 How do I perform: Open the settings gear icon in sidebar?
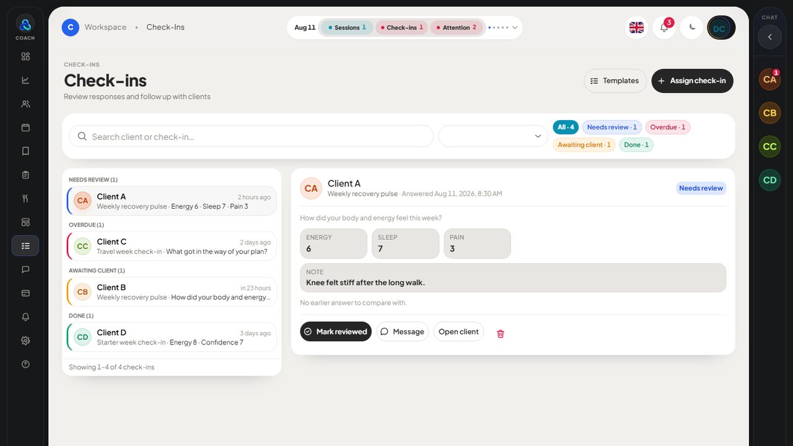point(25,341)
